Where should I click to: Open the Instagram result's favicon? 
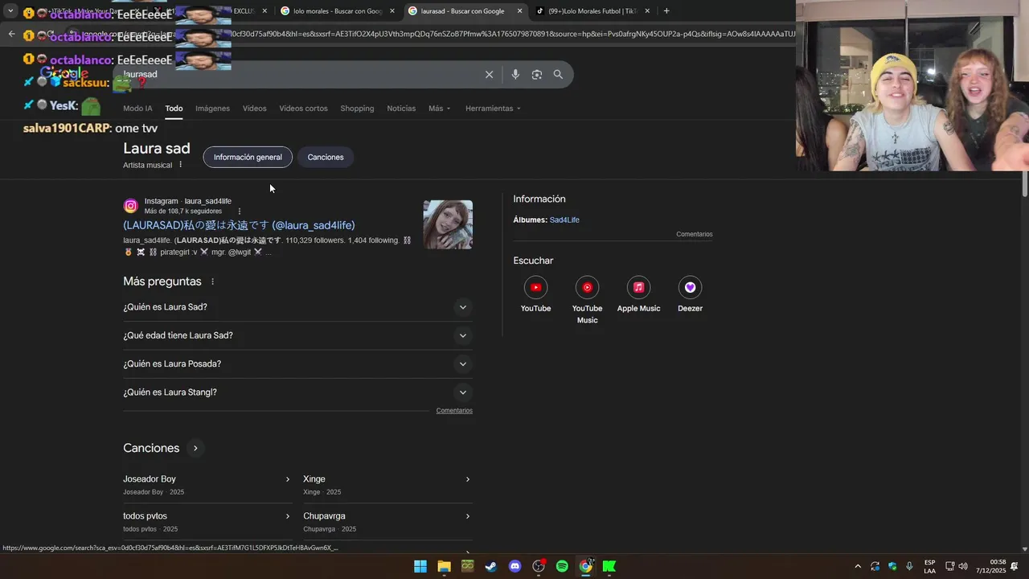[x=130, y=206]
